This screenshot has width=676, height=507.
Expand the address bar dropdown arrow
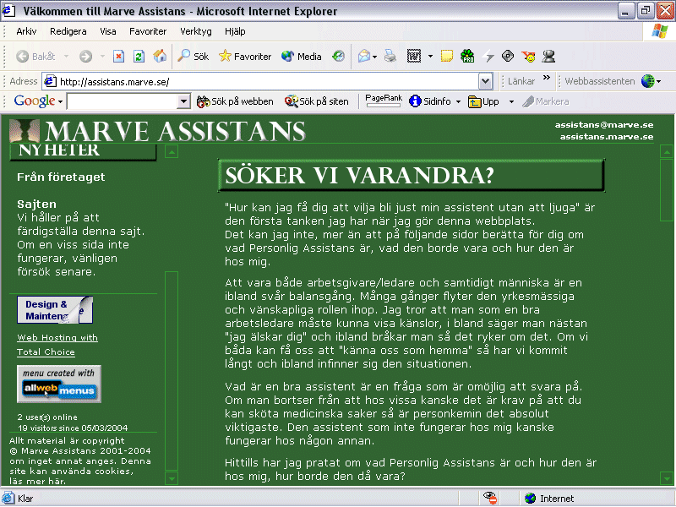click(485, 81)
